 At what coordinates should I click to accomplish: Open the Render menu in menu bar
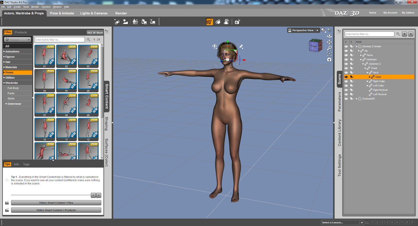(35, 7)
